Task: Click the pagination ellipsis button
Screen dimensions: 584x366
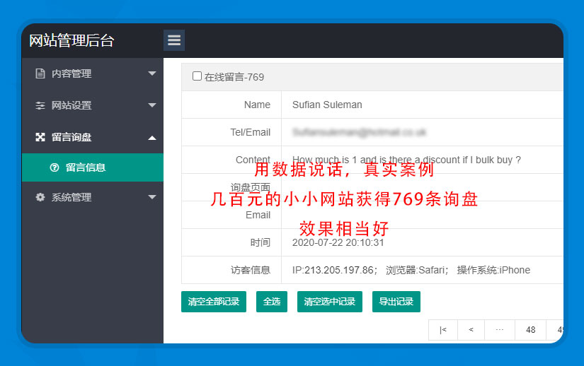Action: [x=500, y=329]
